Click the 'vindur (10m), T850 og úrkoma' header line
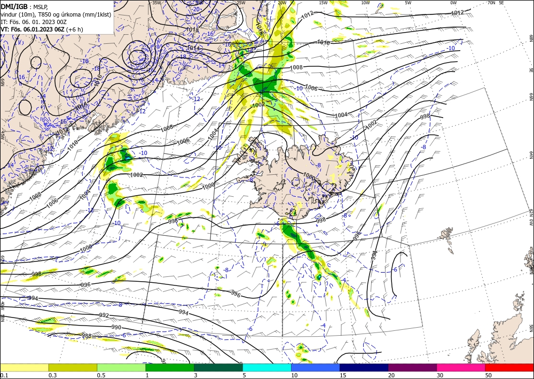 56,14
